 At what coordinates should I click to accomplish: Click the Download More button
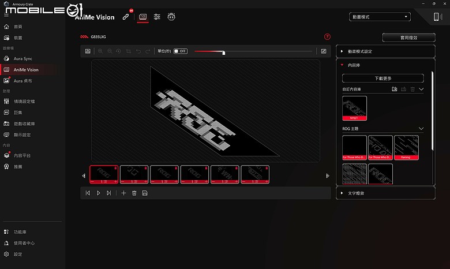383,78
